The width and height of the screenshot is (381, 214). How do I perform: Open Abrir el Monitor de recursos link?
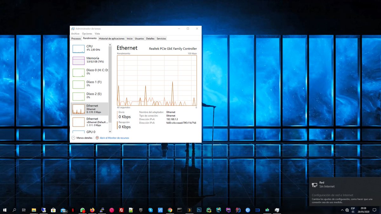pos(112,138)
